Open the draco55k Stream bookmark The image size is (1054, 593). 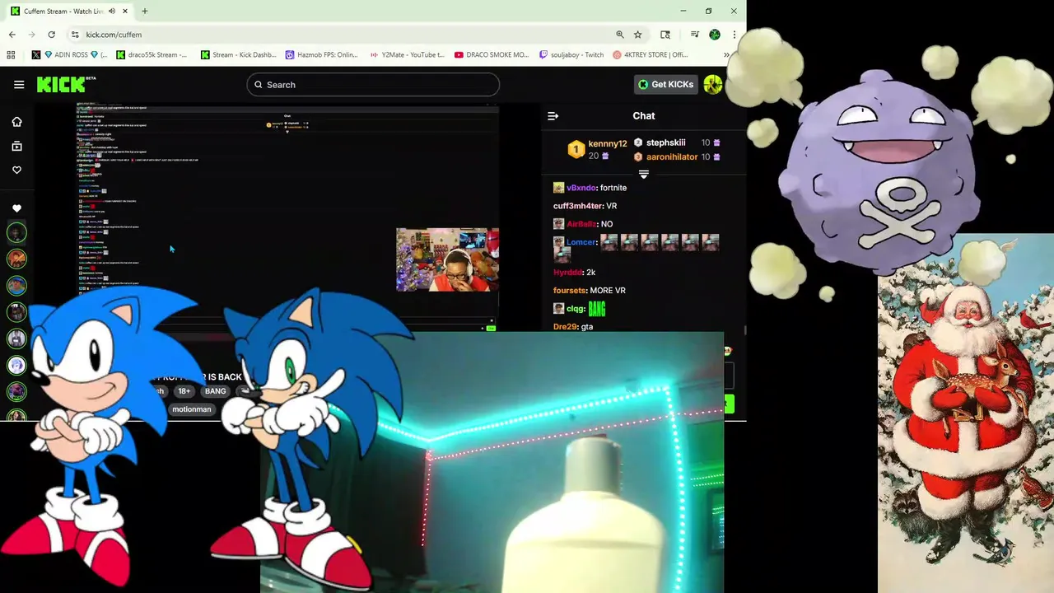(152, 55)
